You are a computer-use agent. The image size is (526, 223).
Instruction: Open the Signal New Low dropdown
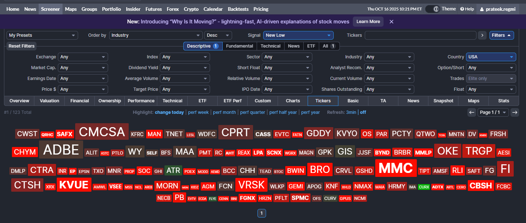point(298,35)
